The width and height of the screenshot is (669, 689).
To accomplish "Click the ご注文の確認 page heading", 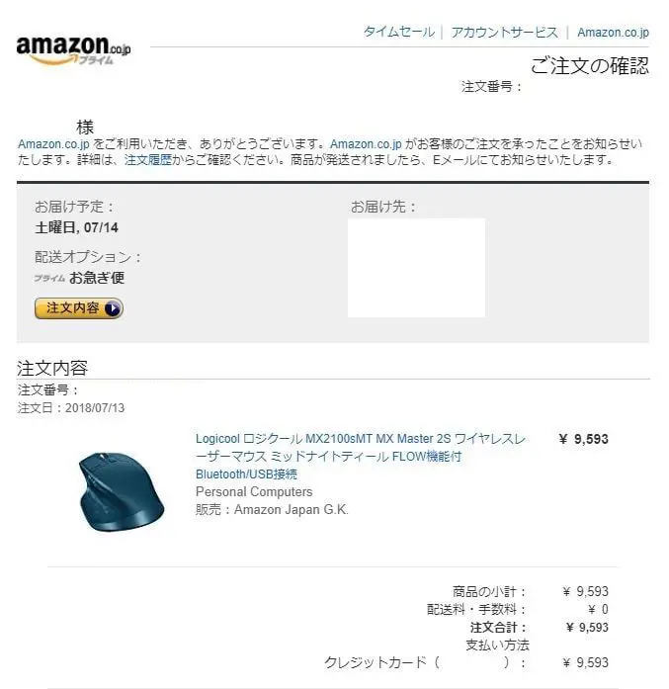I will click(x=590, y=65).
